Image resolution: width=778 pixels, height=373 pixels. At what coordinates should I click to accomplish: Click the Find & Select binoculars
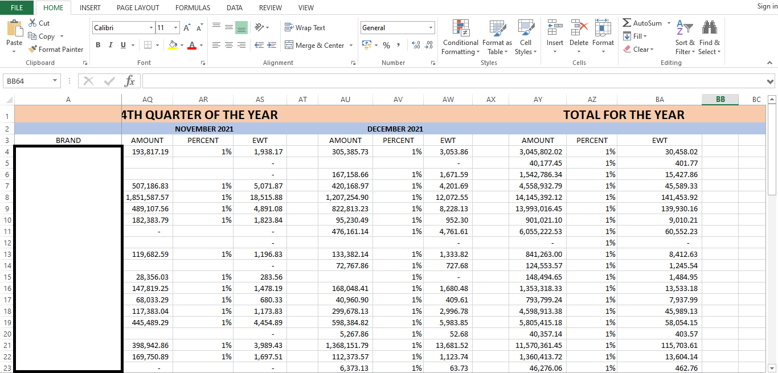click(710, 28)
